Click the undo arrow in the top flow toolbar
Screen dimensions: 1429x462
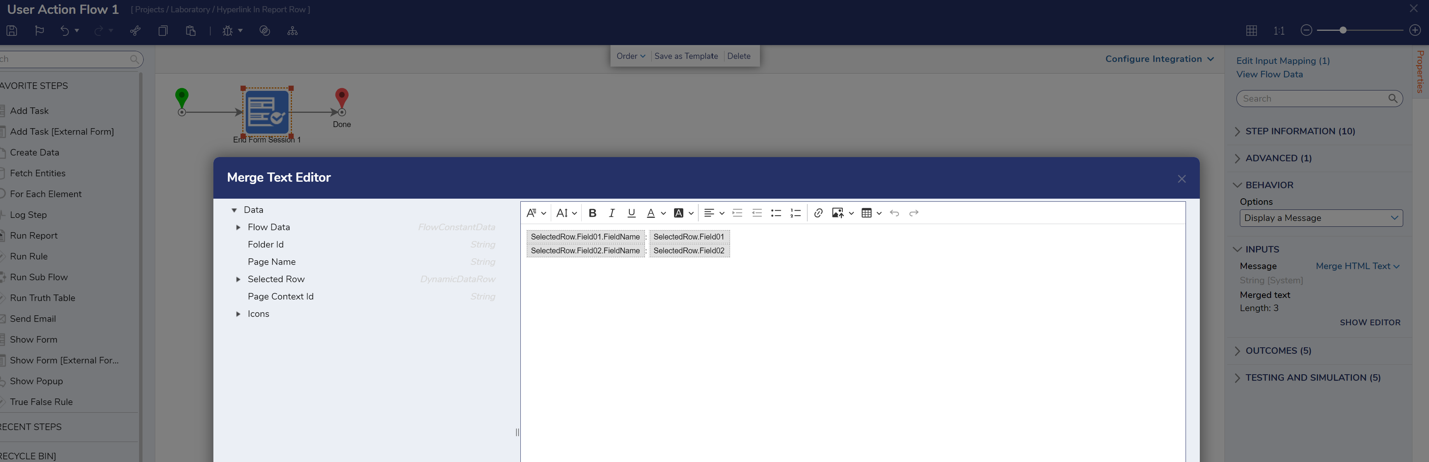click(64, 31)
